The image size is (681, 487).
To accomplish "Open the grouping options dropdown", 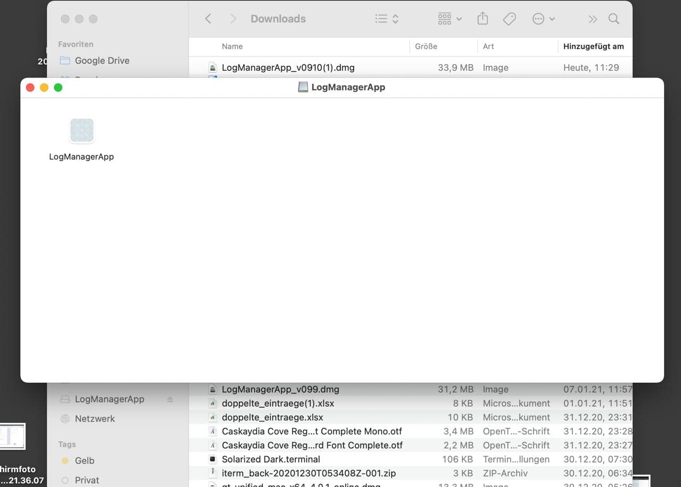I will point(450,19).
